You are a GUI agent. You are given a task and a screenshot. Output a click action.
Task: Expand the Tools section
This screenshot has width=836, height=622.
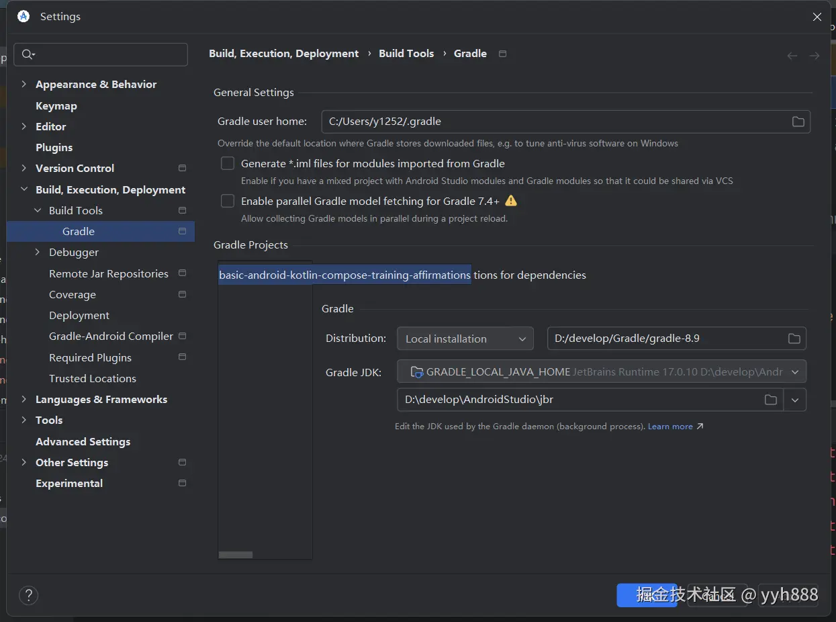[24, 420]
